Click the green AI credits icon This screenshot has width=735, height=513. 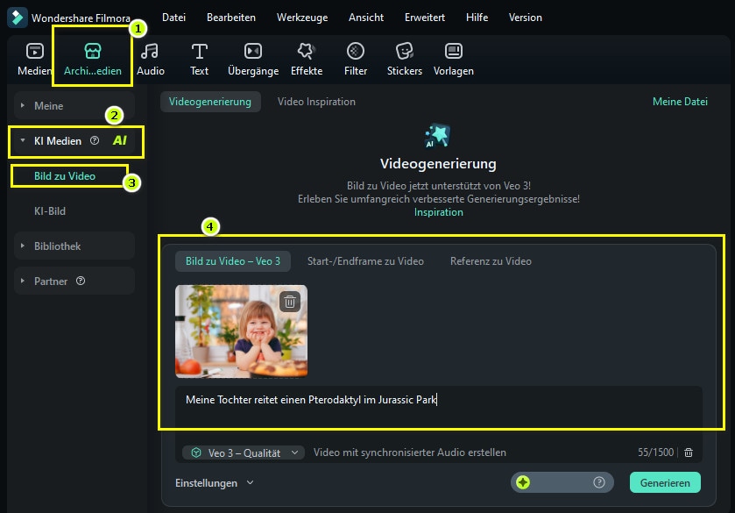click(x=523, y=482)
